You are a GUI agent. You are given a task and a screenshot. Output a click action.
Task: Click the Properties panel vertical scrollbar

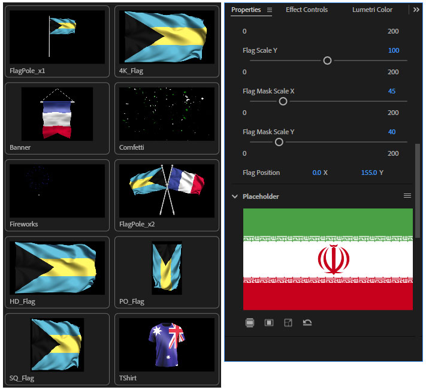coord(418,191)
